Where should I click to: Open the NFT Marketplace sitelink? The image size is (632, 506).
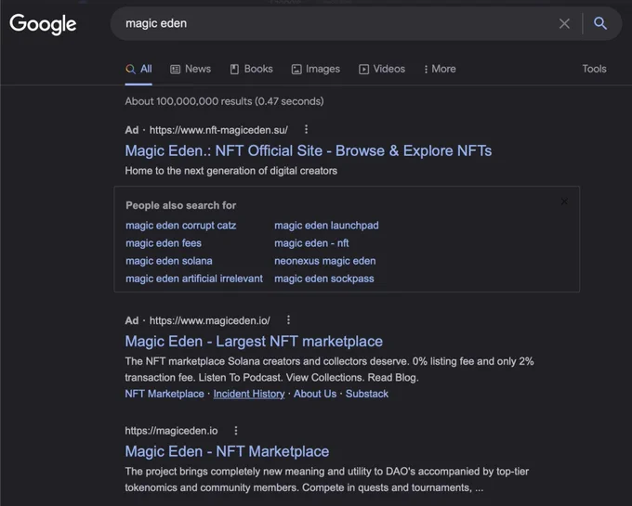(165, 394)
